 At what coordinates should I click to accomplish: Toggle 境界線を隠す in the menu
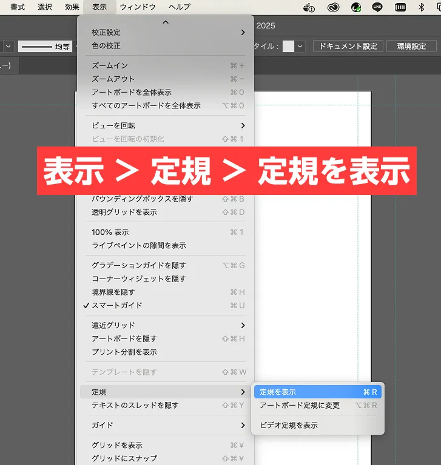[113, 292]
